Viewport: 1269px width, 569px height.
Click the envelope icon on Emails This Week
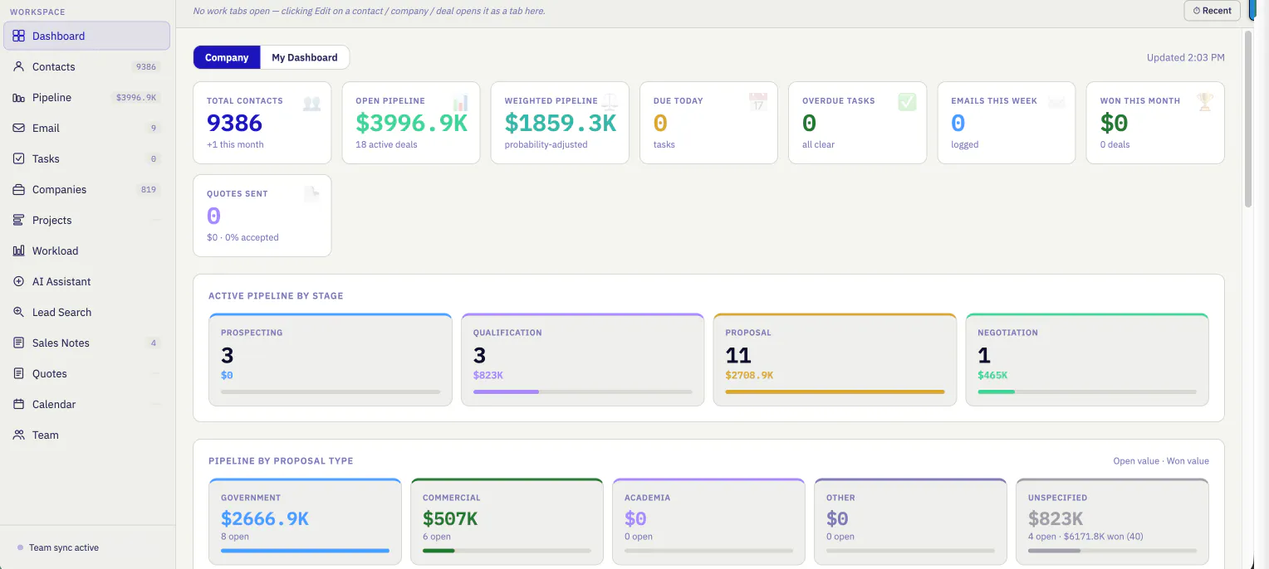[1056, 103]
